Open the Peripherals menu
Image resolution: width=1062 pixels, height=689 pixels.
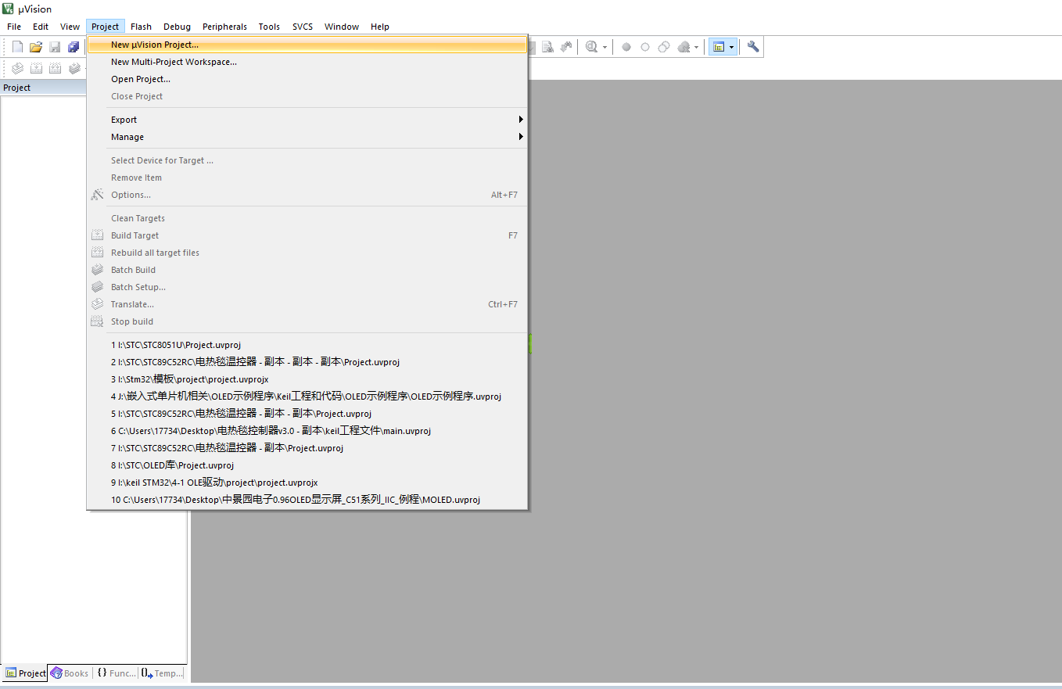(x=224, y=27)
